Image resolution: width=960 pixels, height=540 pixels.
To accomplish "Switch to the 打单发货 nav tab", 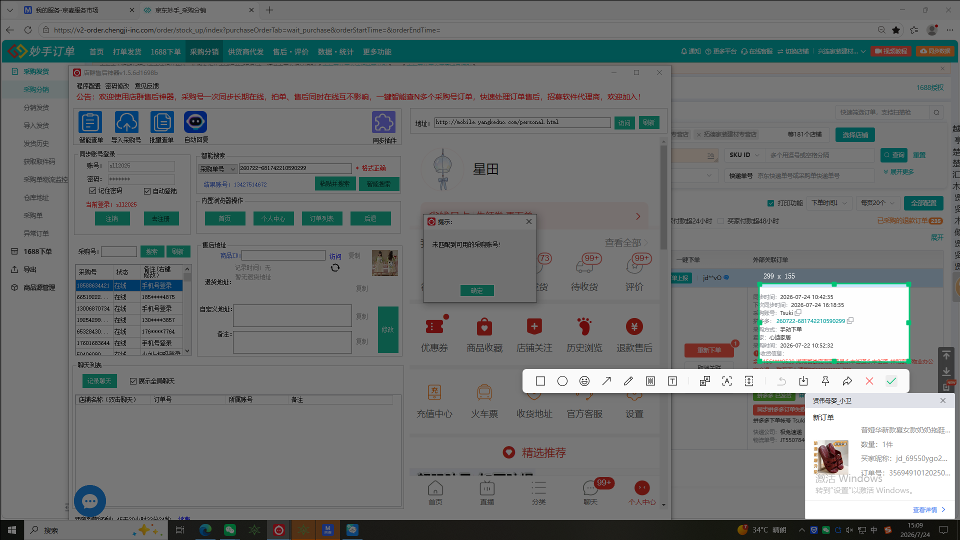I will (x=127, y=52).
